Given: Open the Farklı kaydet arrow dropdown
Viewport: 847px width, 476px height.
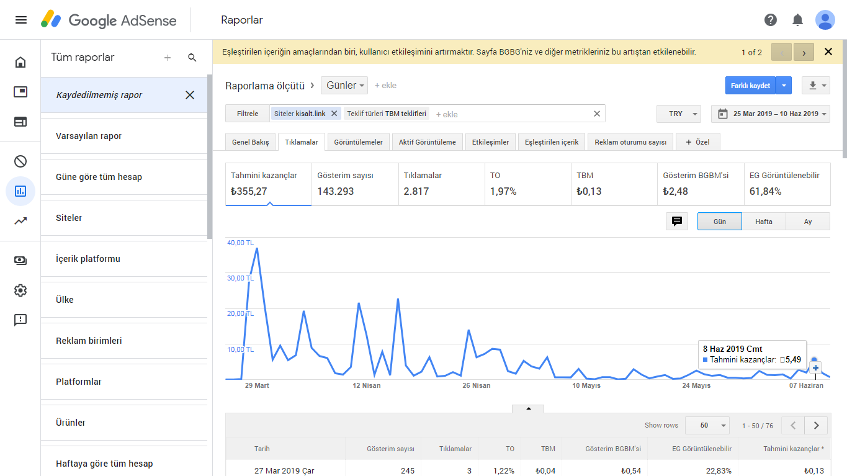Looking at the screenshot, I should 784,86.
